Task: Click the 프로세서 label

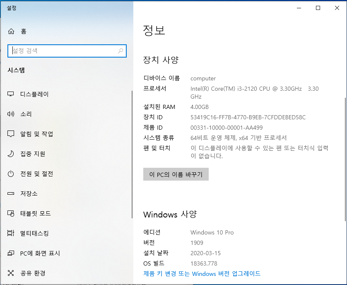Action: click(155, 88)
